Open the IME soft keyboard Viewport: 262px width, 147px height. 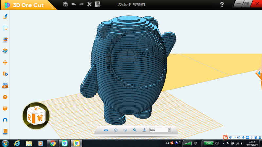point(248,137)
